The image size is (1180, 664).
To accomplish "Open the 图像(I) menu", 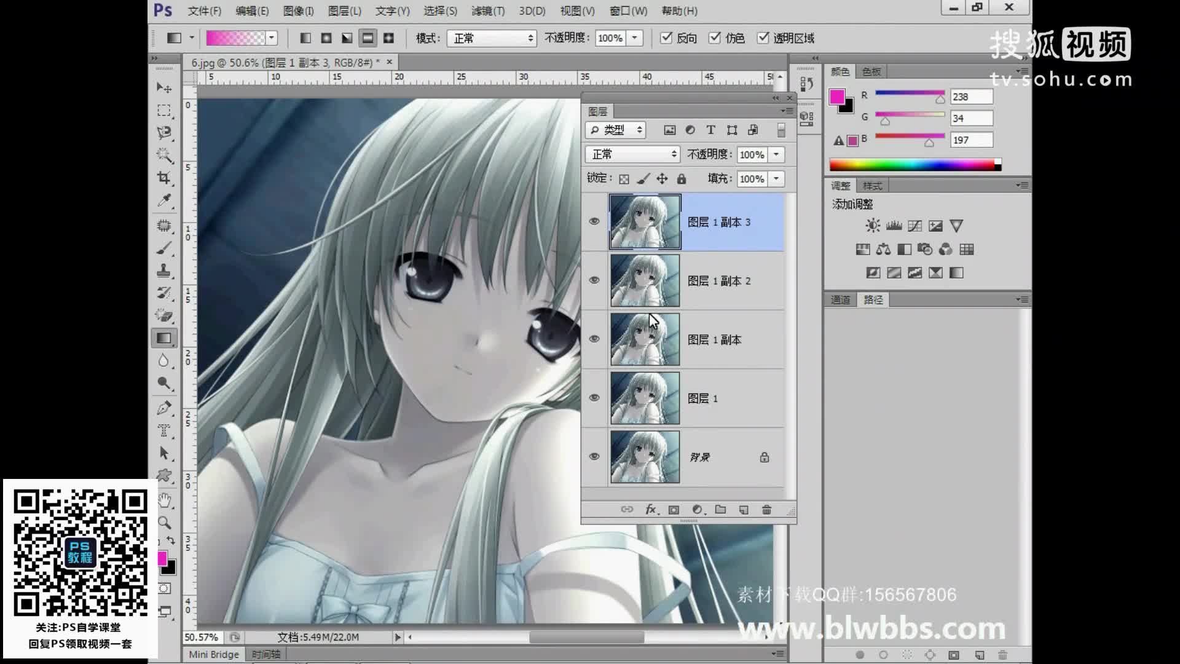I will [x=298, y=11].
